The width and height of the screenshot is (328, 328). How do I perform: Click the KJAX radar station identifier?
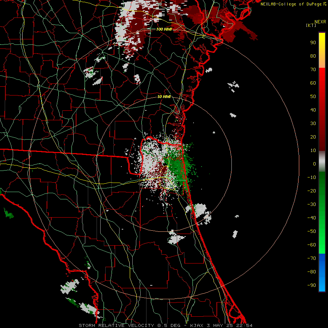pyautogui.click(x=197, y=325)
